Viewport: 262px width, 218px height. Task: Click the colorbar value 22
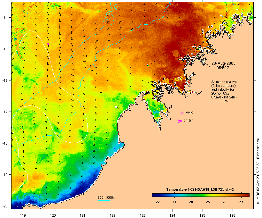pyautogui.click(x=158, y=202)
